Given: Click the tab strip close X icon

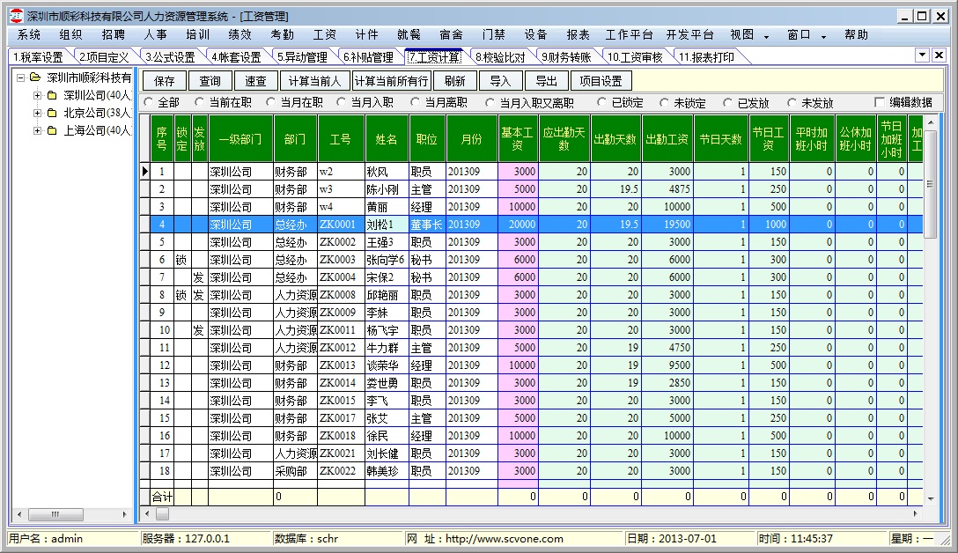Looking at the screenshot, I should [939, 55].
